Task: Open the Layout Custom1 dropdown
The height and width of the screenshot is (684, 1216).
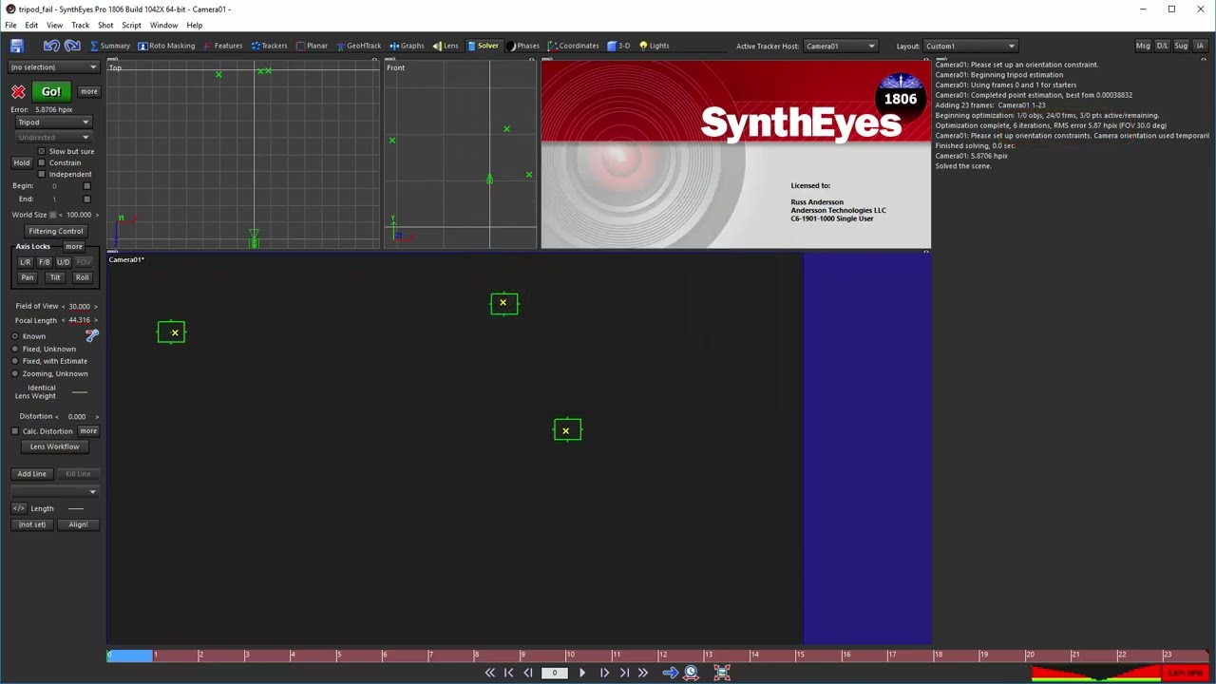Action: coord(971,46)
